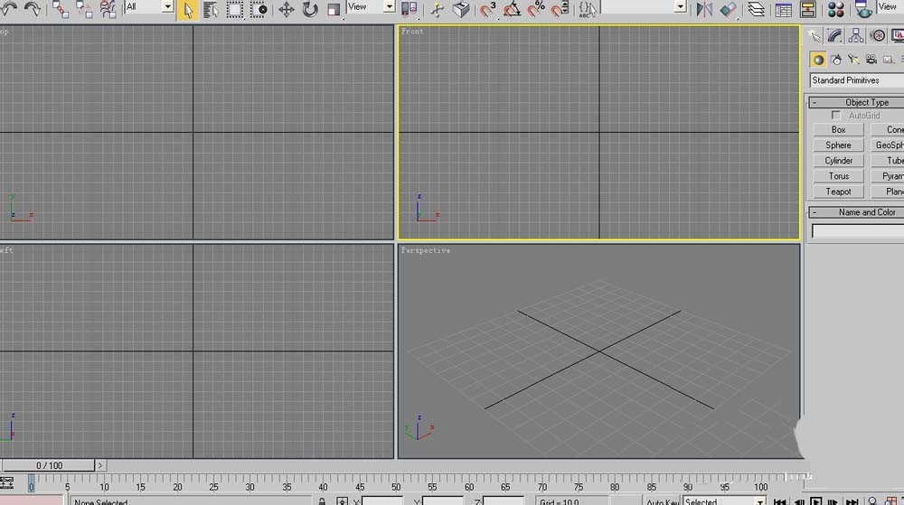This screenshot has width=904, height=505.
Task: Activate the Select and Rotate tool
Action: 309,10
